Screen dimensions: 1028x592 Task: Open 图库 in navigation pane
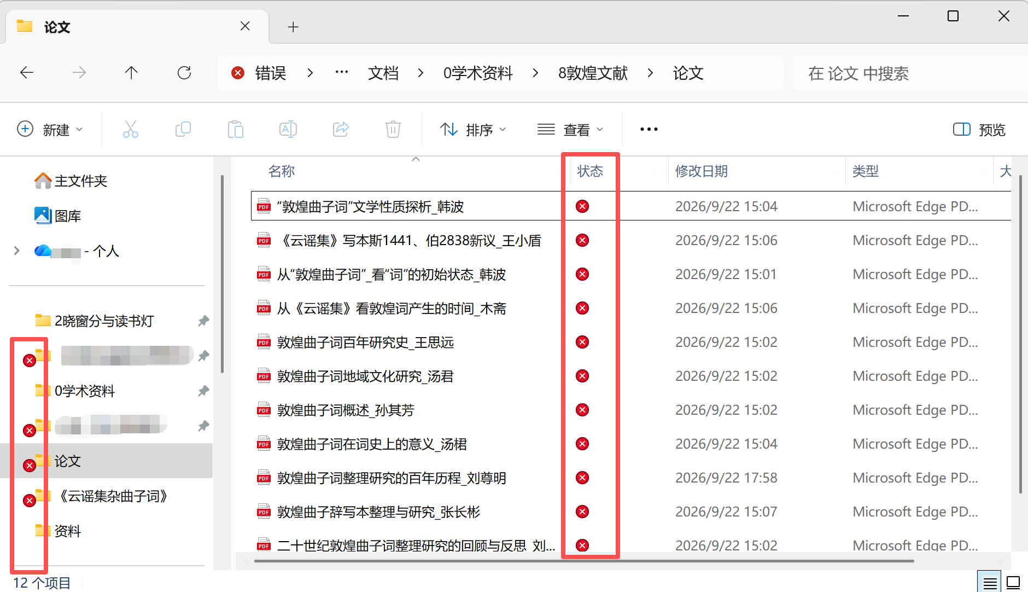tap(57, 216)
